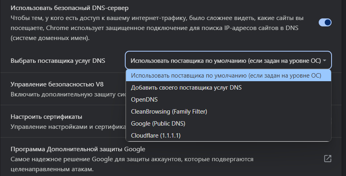Choose 'Добавить своего поставщика услуг DNS'
This screenshot has height=176, width=346.
(x=228, y=88)
